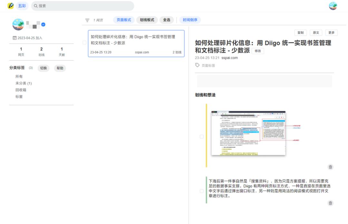Click the page tag icon

coord(197,65)
